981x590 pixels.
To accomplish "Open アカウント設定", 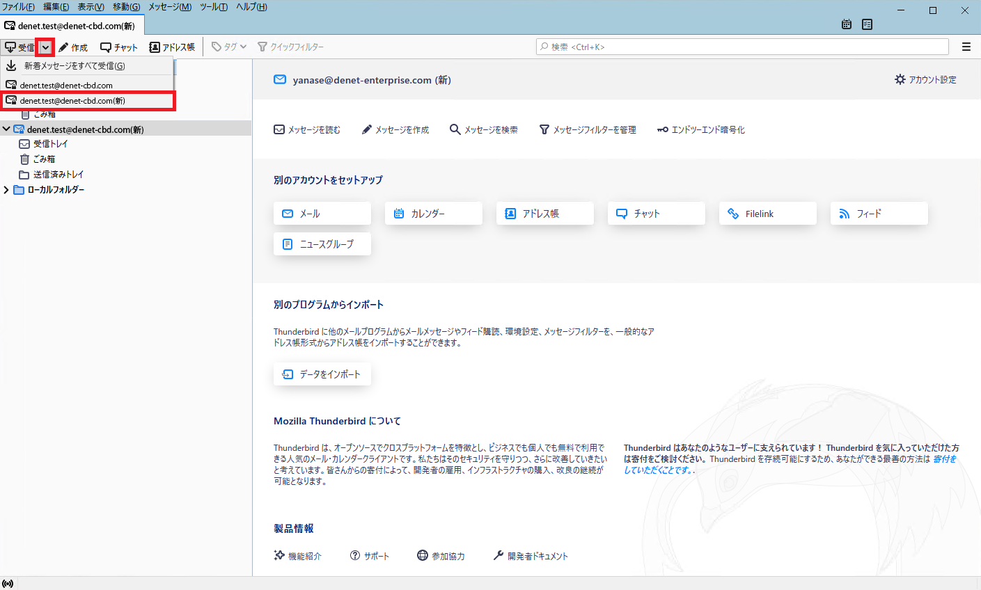I will click(x=925, y=80).
